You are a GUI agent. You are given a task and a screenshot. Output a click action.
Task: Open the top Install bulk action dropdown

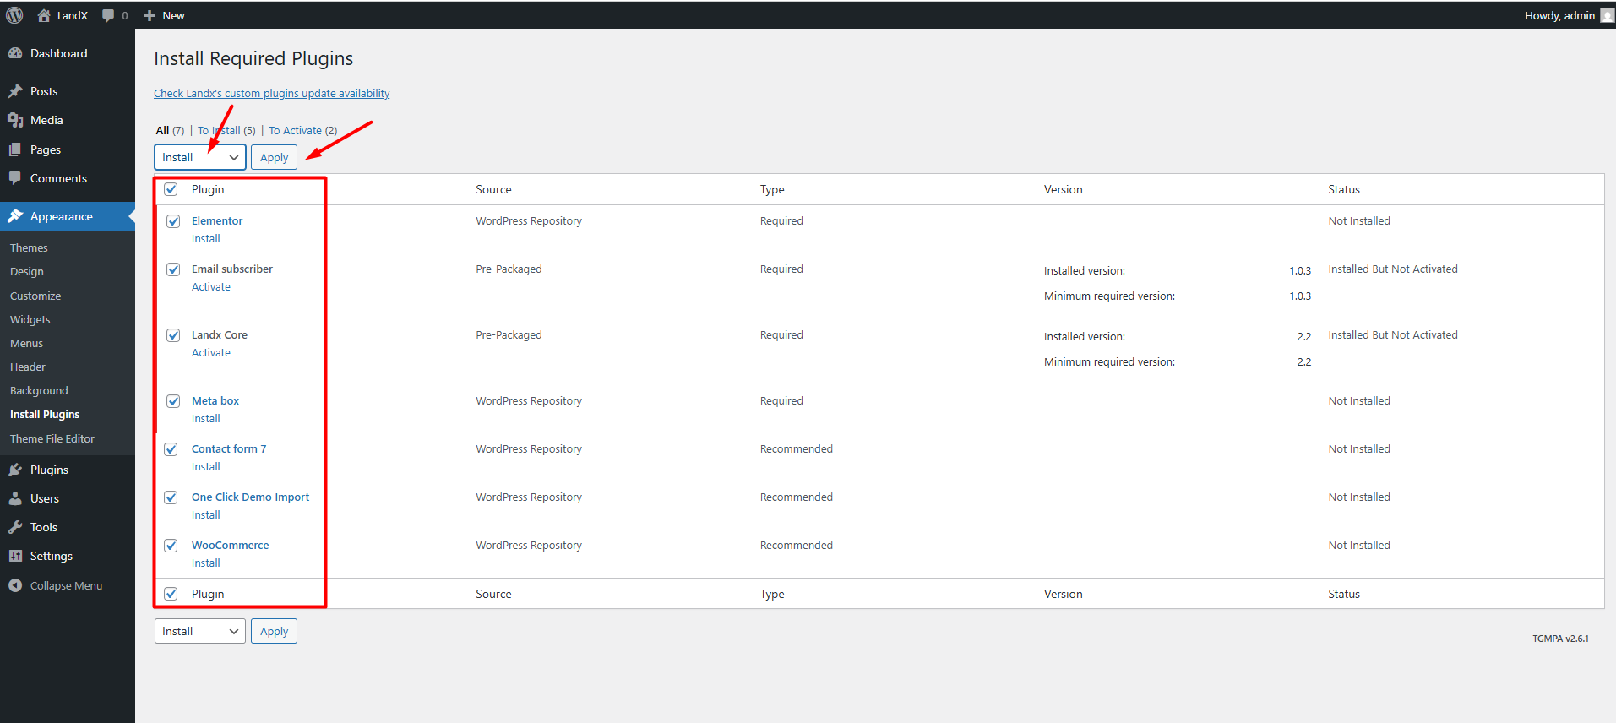coord(200,157)
